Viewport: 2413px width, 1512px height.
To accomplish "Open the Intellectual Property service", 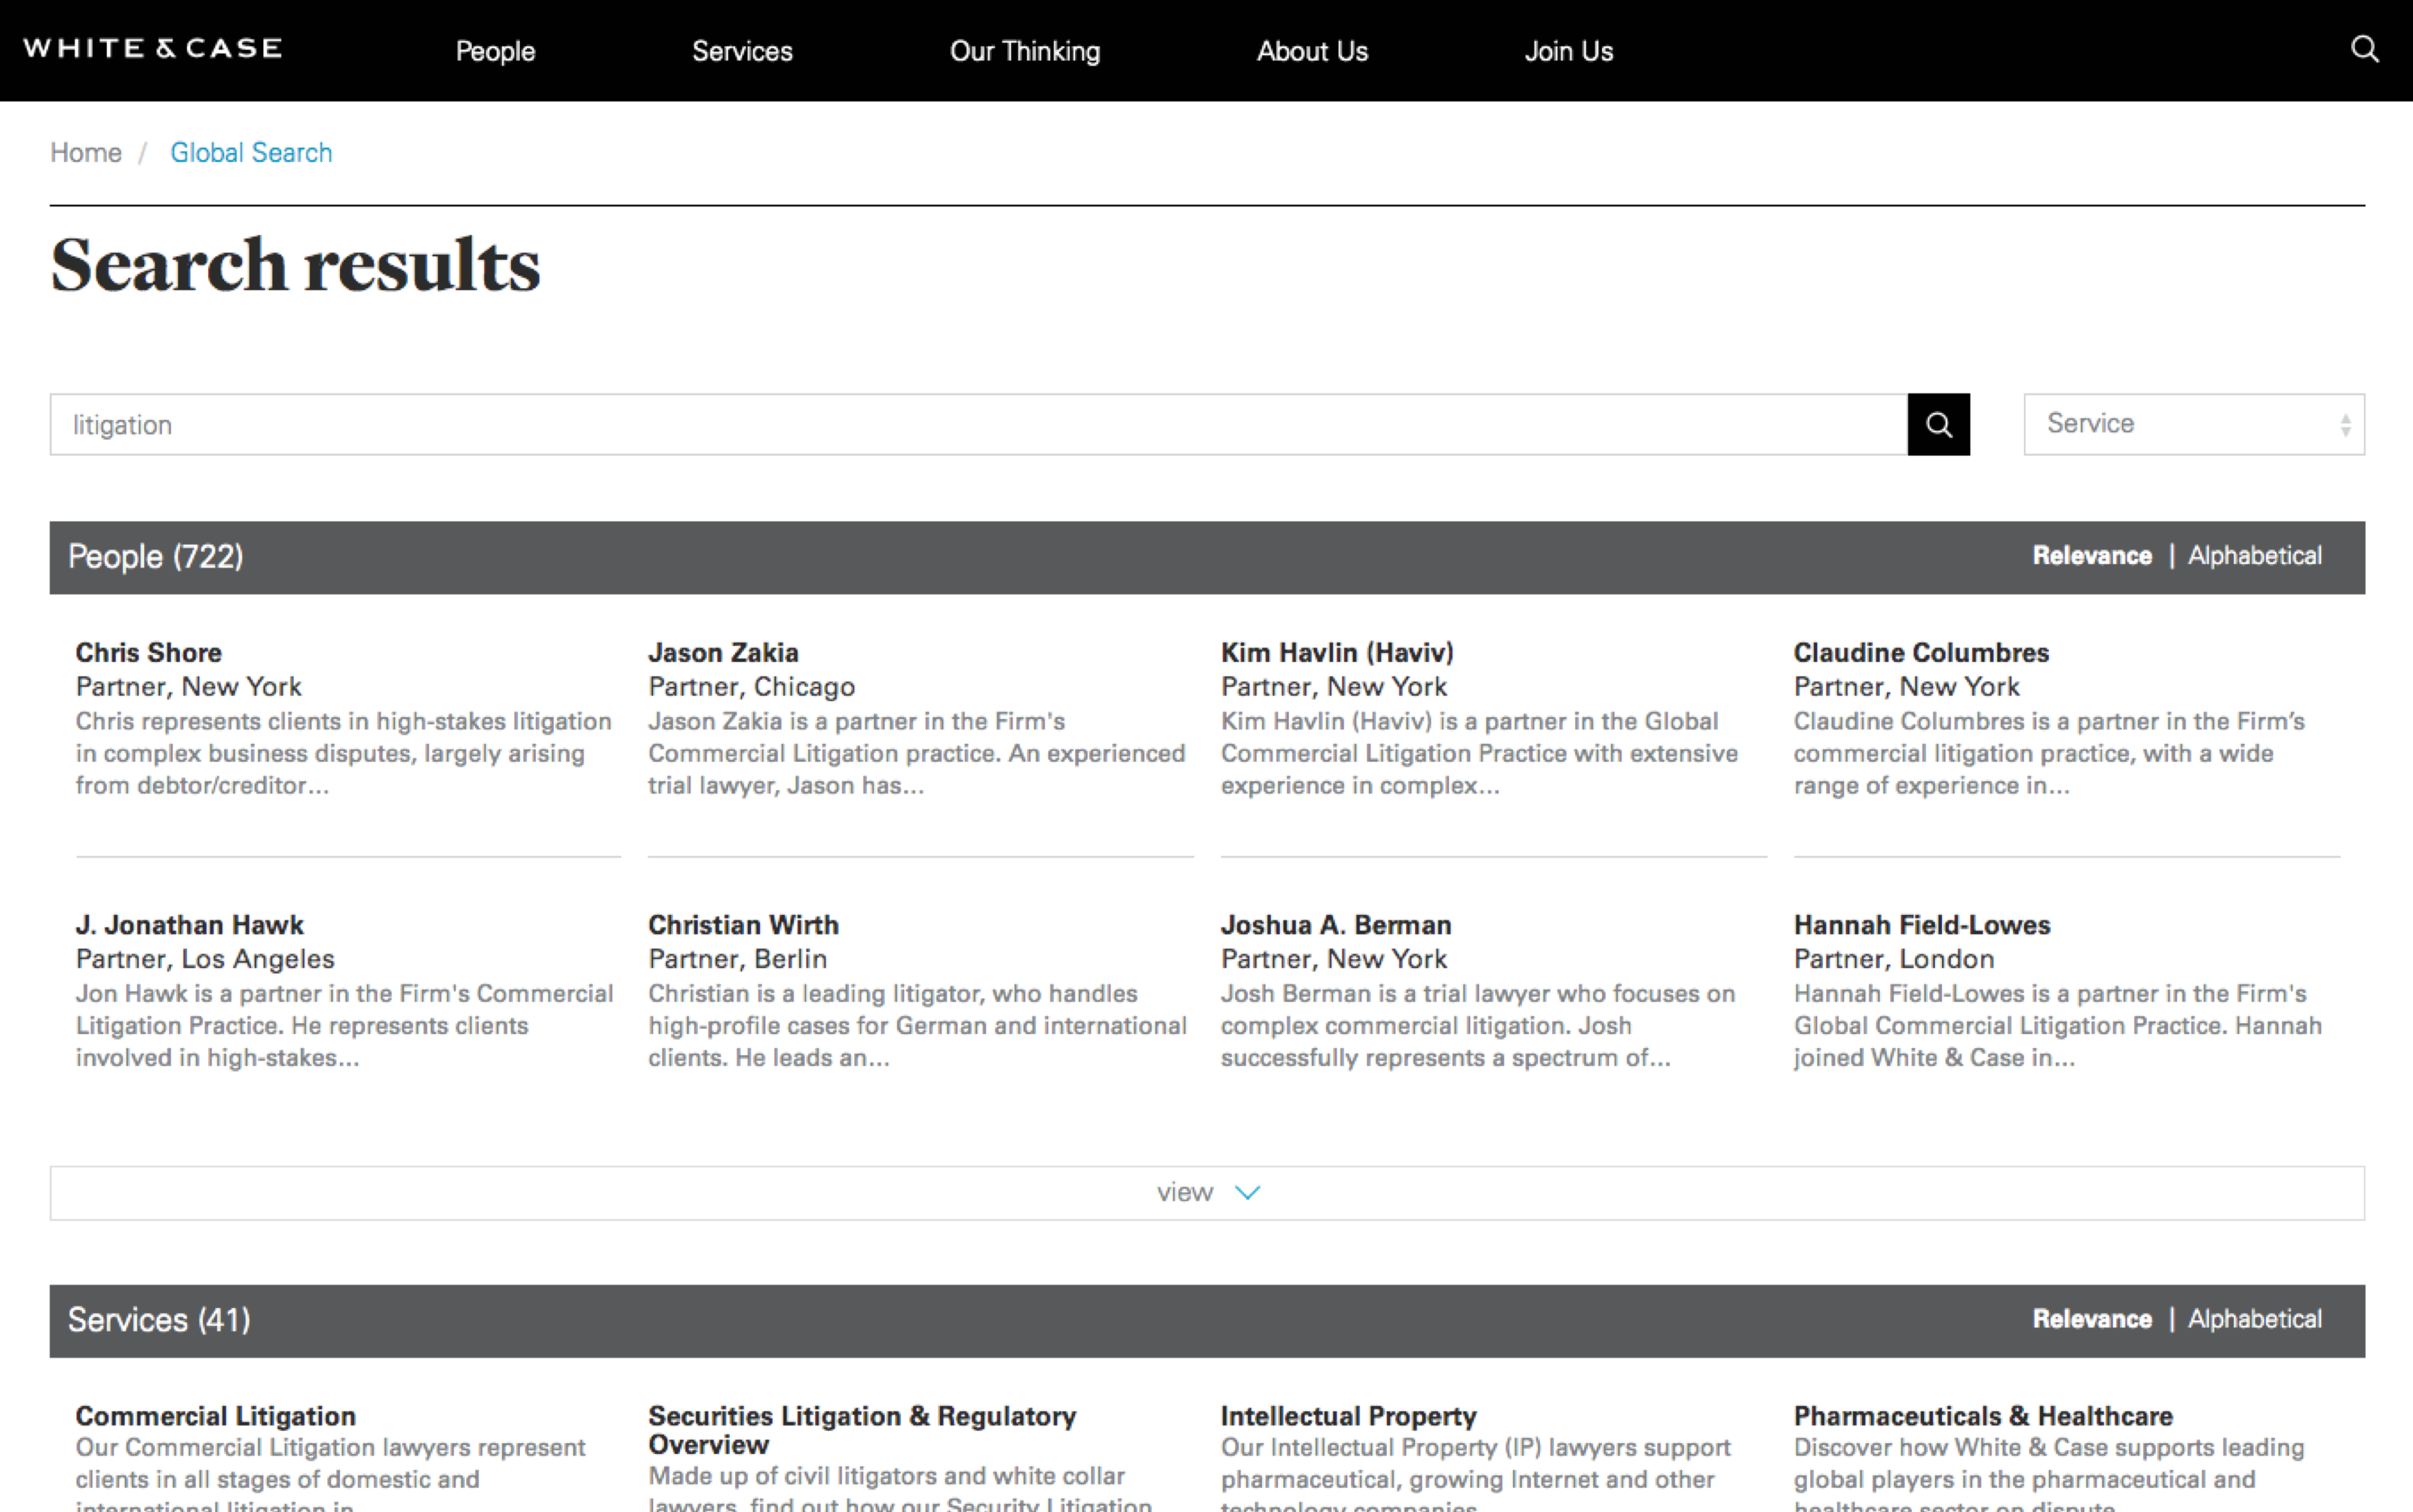I will 1348,1416.
